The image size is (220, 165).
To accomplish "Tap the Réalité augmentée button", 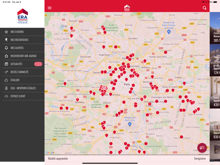I will click(x=58, y=158).
